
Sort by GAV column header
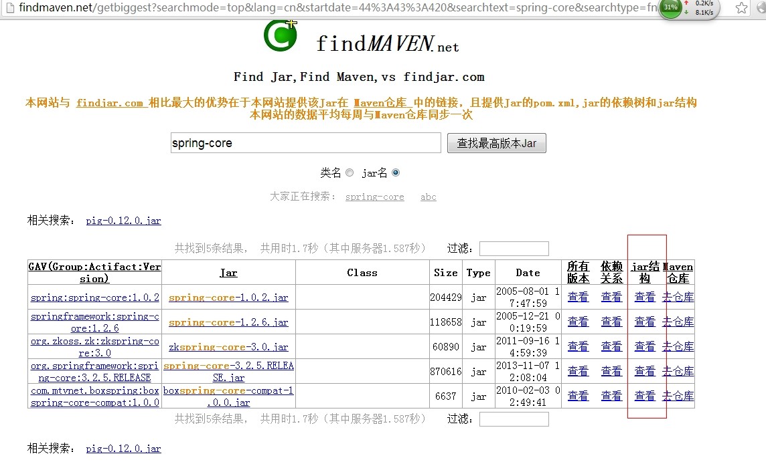pos(95,273)
